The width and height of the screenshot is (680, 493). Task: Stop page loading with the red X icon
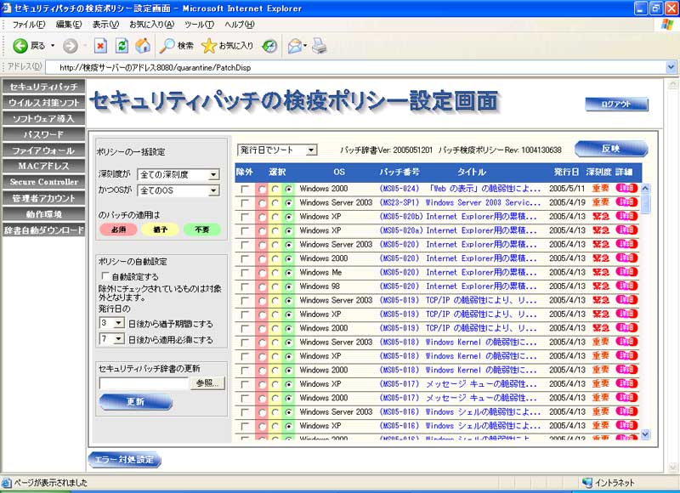(100, 46)
